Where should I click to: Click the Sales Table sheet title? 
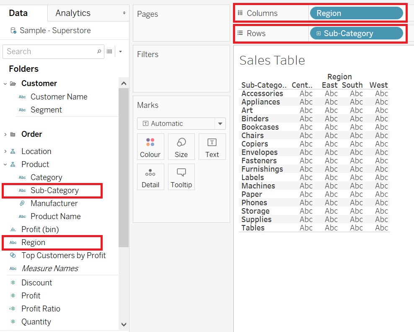(x=272, y=60)
